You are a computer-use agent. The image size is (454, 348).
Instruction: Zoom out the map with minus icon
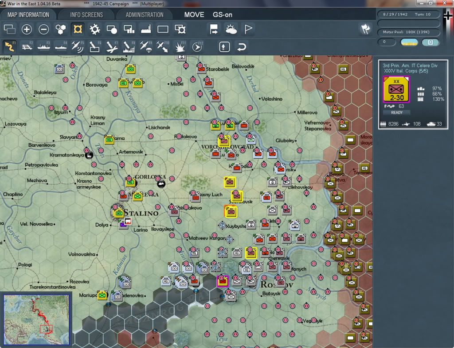pyautogui.click(x=44, y=29)
